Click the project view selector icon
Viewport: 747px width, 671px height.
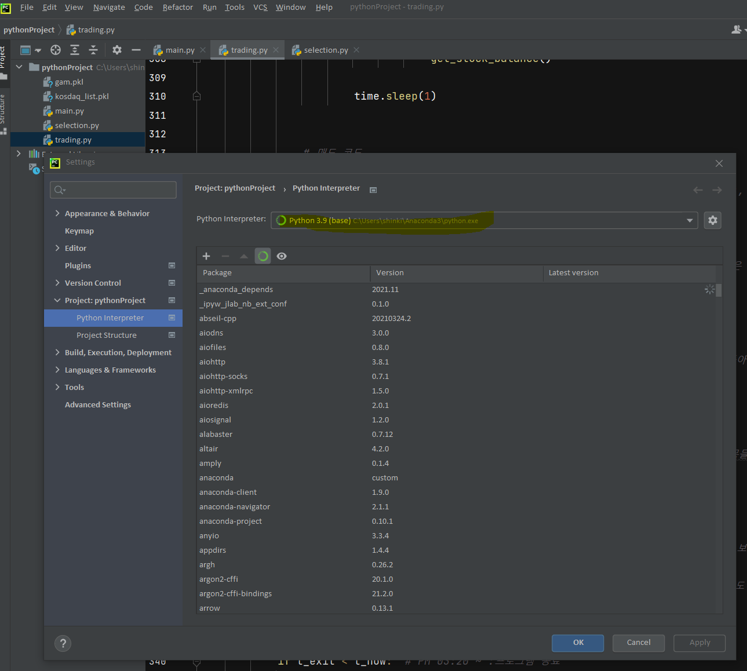(31, 50)
